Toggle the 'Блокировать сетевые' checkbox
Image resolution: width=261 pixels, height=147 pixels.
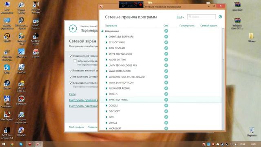tap(71, 82)
